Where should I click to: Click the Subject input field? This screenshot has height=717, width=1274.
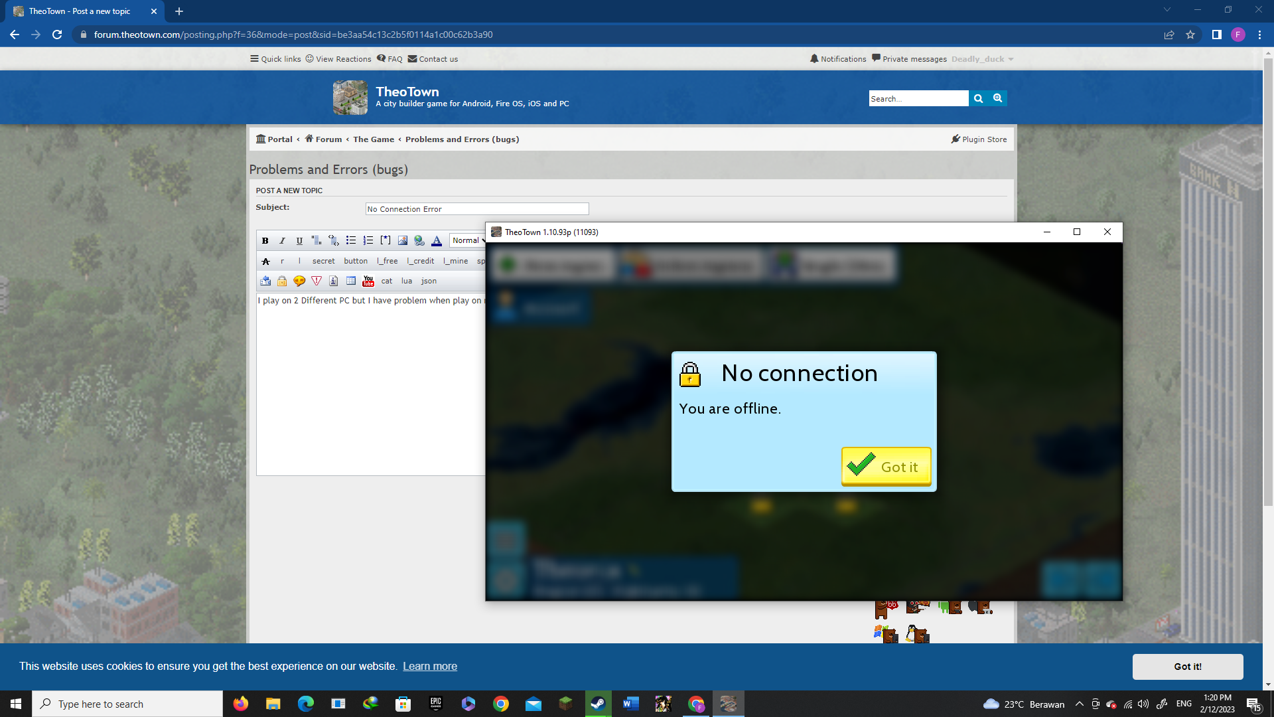(477, 209)
